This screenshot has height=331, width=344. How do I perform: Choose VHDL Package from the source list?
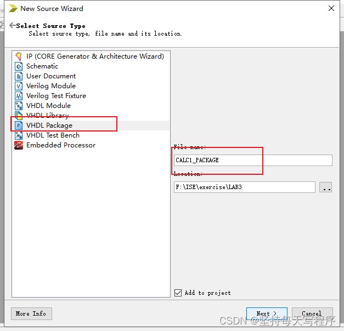[49, 125]
